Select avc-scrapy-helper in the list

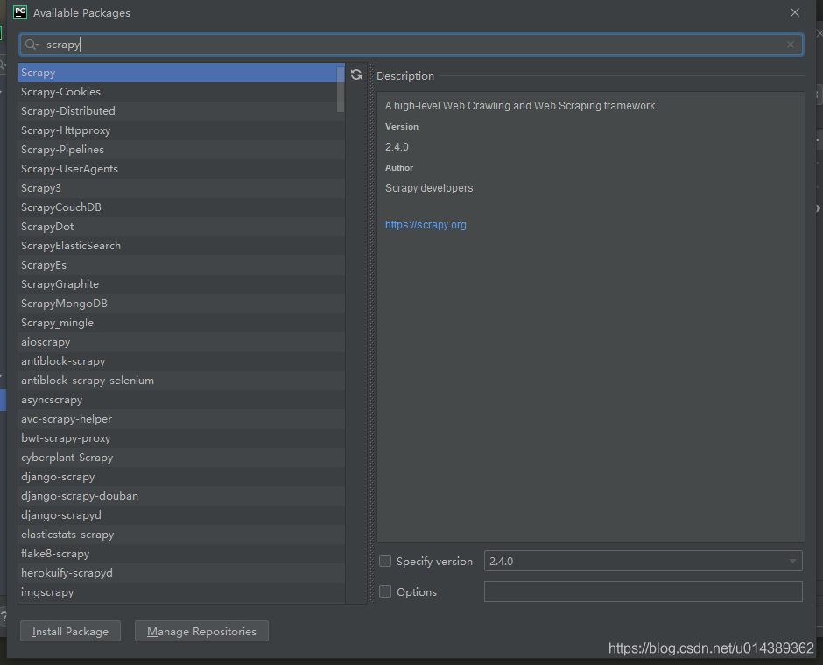[x=181, y=418]
